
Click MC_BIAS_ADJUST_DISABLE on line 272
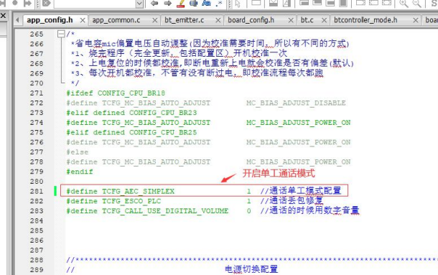coord(296,103)
